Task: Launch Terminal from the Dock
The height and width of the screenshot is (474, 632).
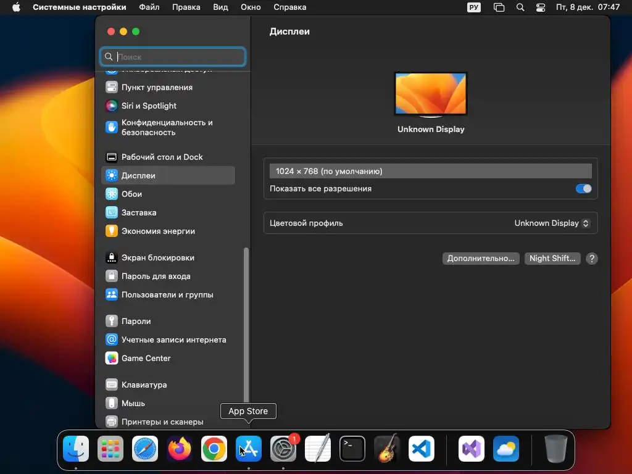Action: click(352, 449)
